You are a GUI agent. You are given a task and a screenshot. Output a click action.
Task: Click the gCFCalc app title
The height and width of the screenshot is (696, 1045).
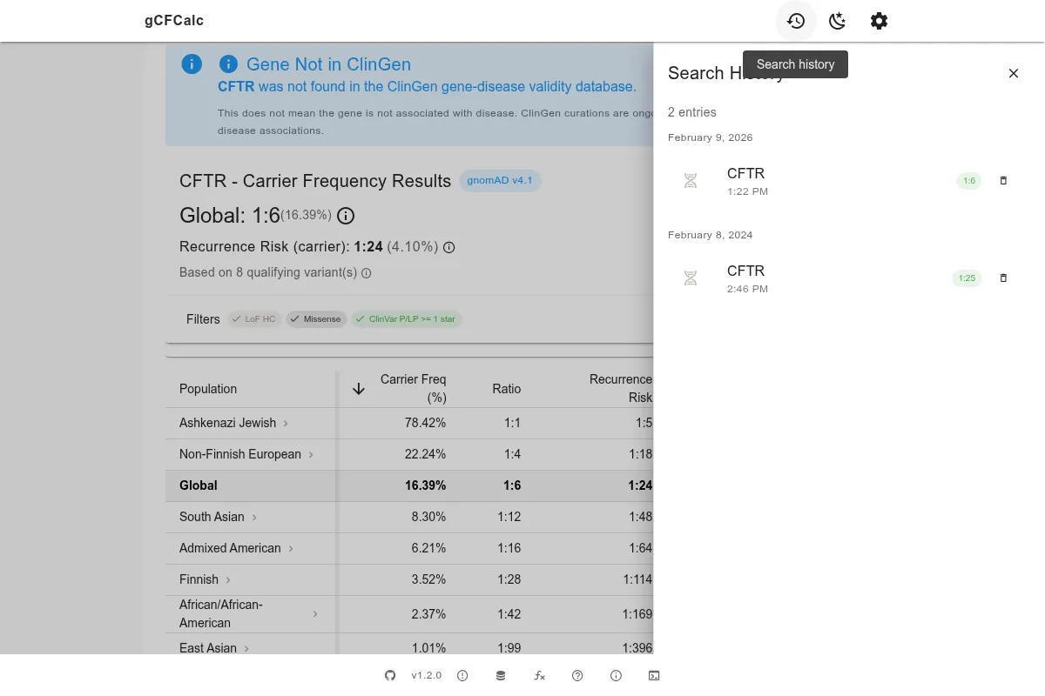tap(173, 20)
